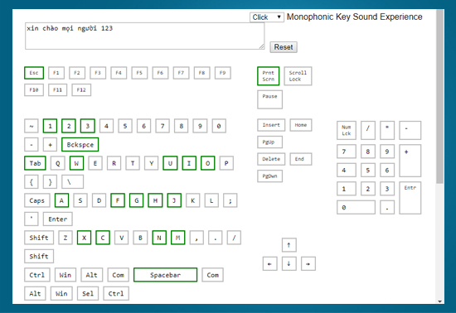
Task: Click the Spacebar key
Action: (166, 275)
